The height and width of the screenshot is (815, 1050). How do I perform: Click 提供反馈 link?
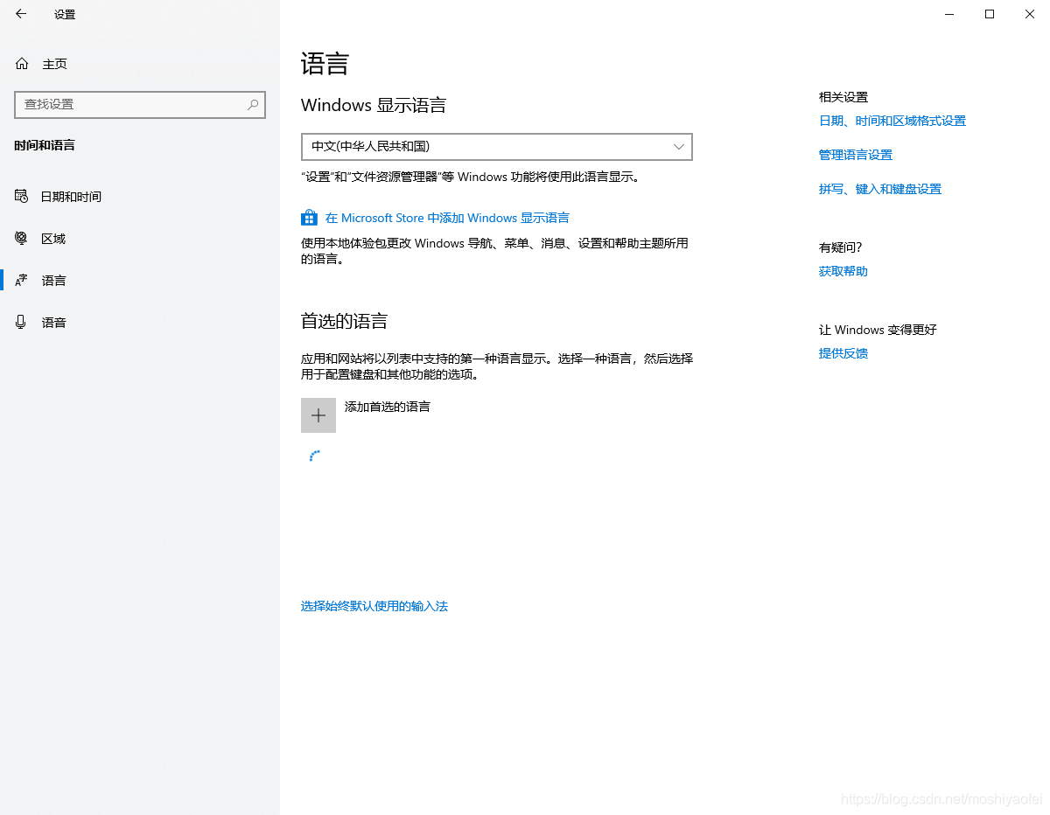tap(843, 353)
